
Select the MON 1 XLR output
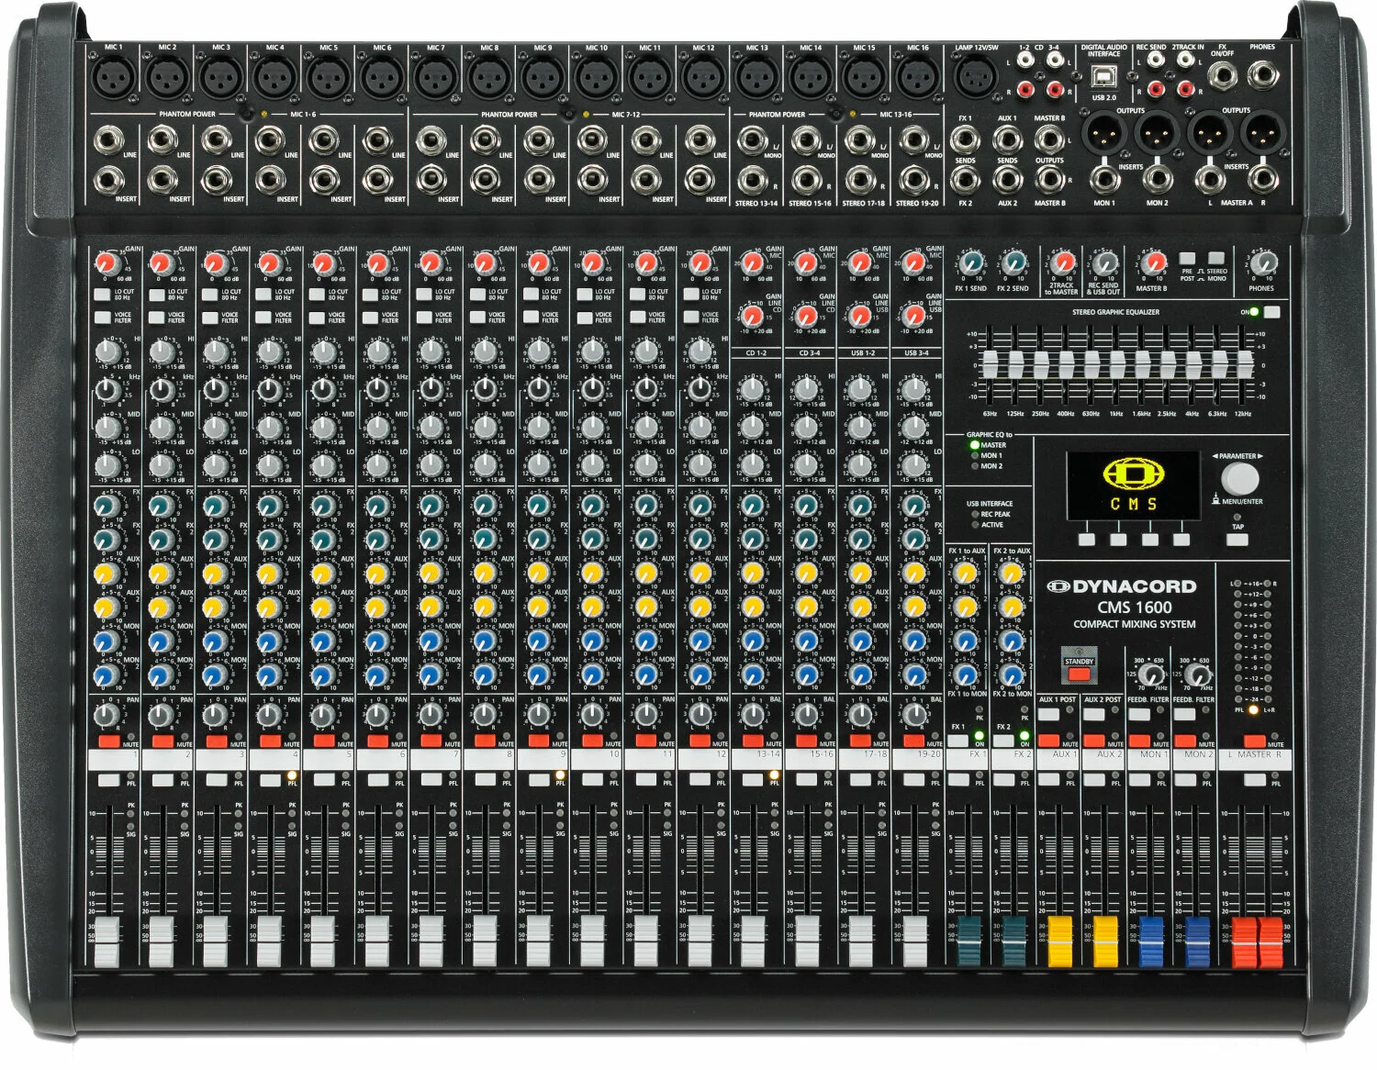click(1103, 134)
